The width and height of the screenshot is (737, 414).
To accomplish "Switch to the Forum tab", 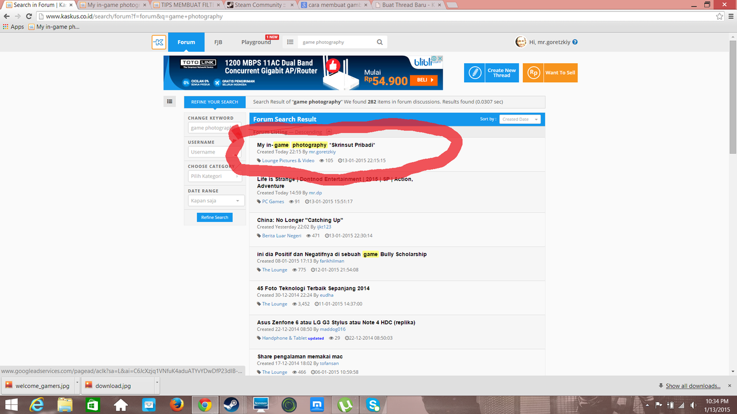I will point(187,42).
